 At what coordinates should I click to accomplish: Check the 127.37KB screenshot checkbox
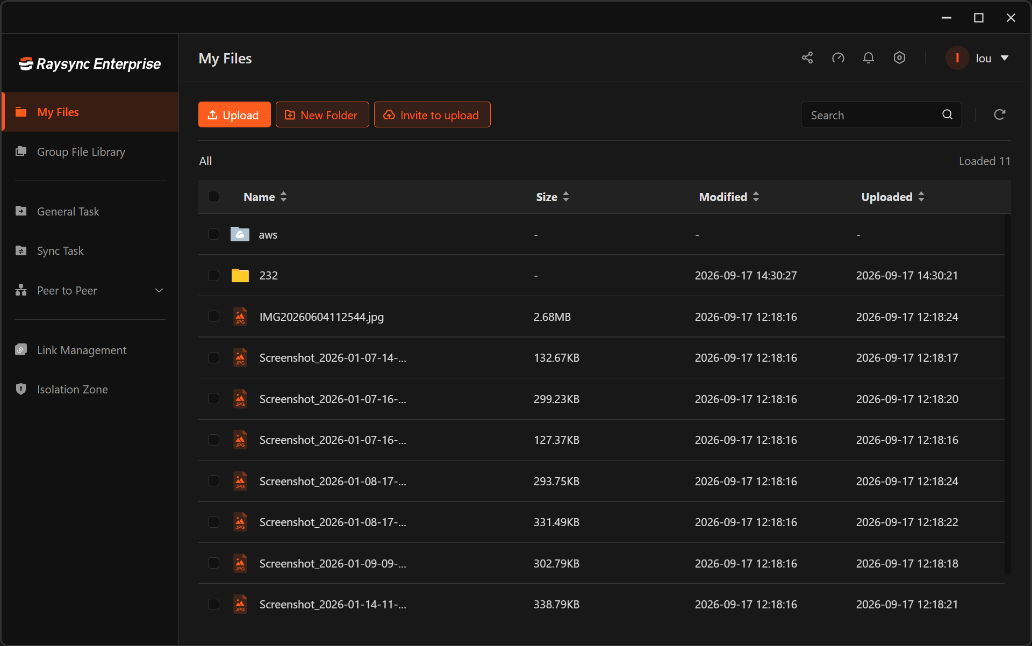coord(213,440)
